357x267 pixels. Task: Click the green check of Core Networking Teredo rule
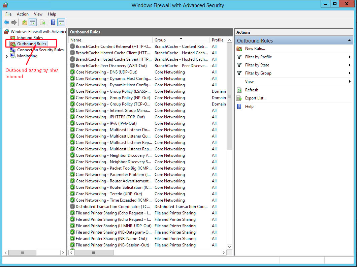pos(72,194)
